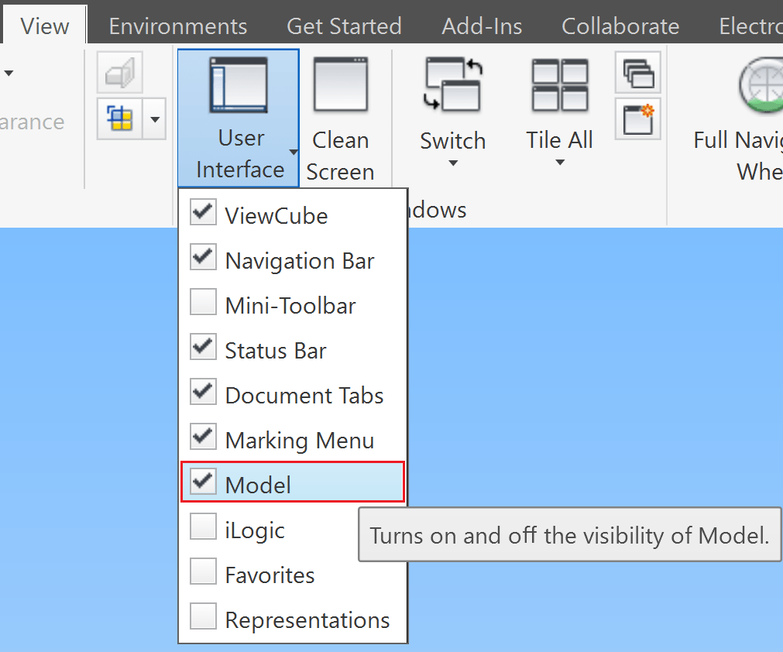The width and height of the screenshot is (783, 652).
Task: Open the View ribbon tab
Action: point(44,26)
